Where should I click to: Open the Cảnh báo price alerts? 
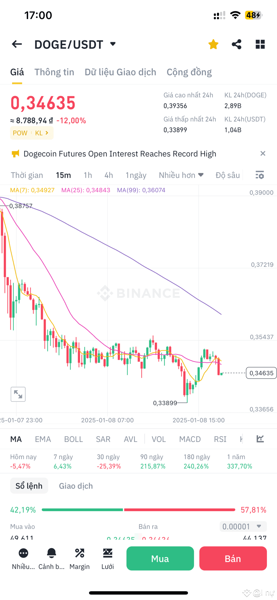point(51,558)
